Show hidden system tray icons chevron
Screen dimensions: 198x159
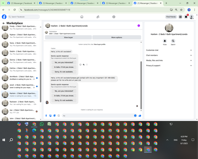[x=167, y=140]
